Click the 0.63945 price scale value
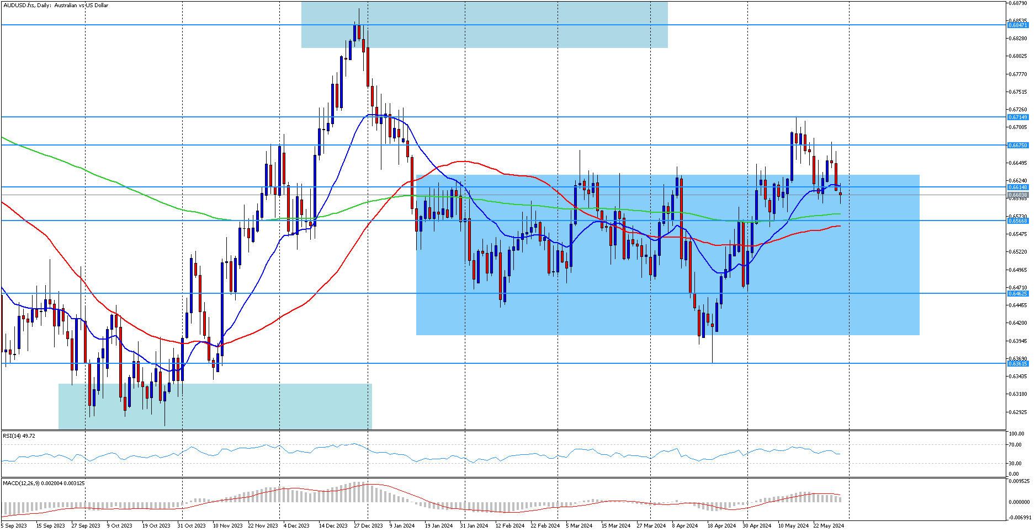 click(1018, 341)
